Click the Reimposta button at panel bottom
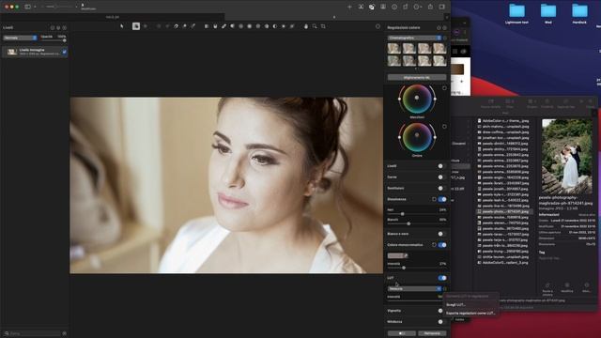The width and height of the screenshot is (601, 338). tap(432, 333)
